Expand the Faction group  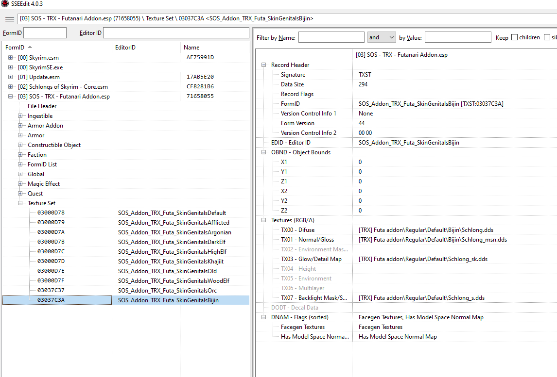[x=20, y=155]
